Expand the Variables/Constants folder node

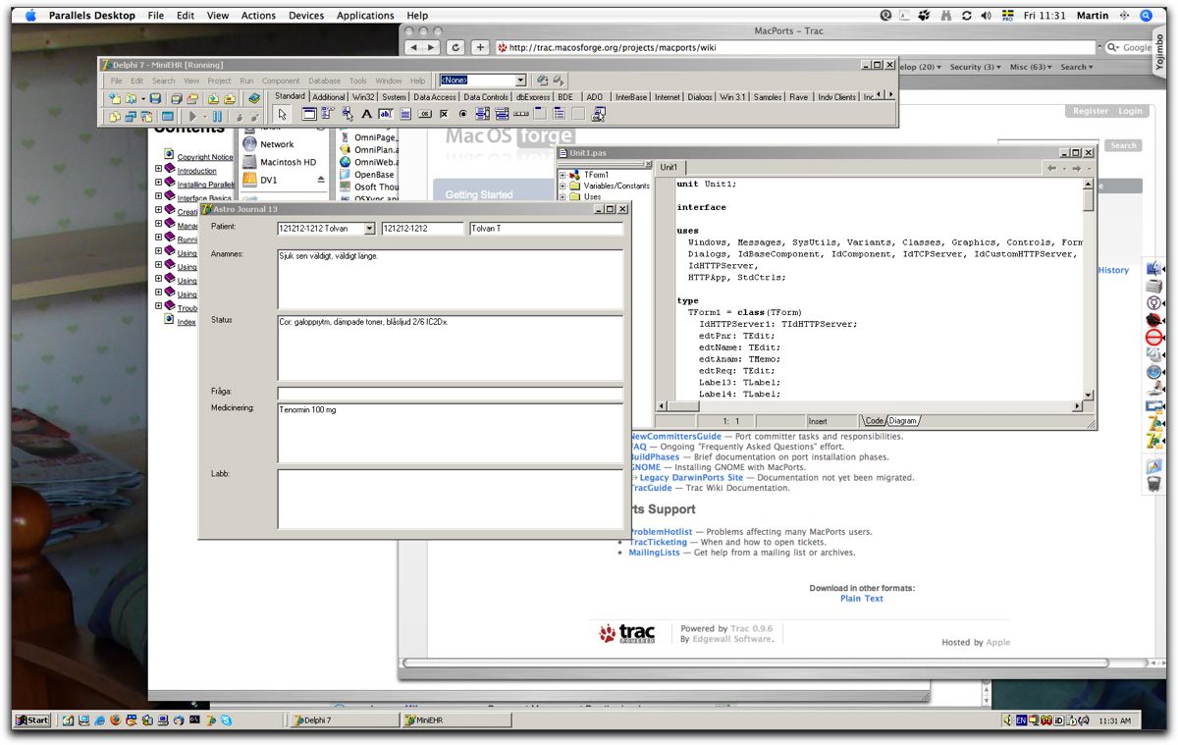coord(563,186)
